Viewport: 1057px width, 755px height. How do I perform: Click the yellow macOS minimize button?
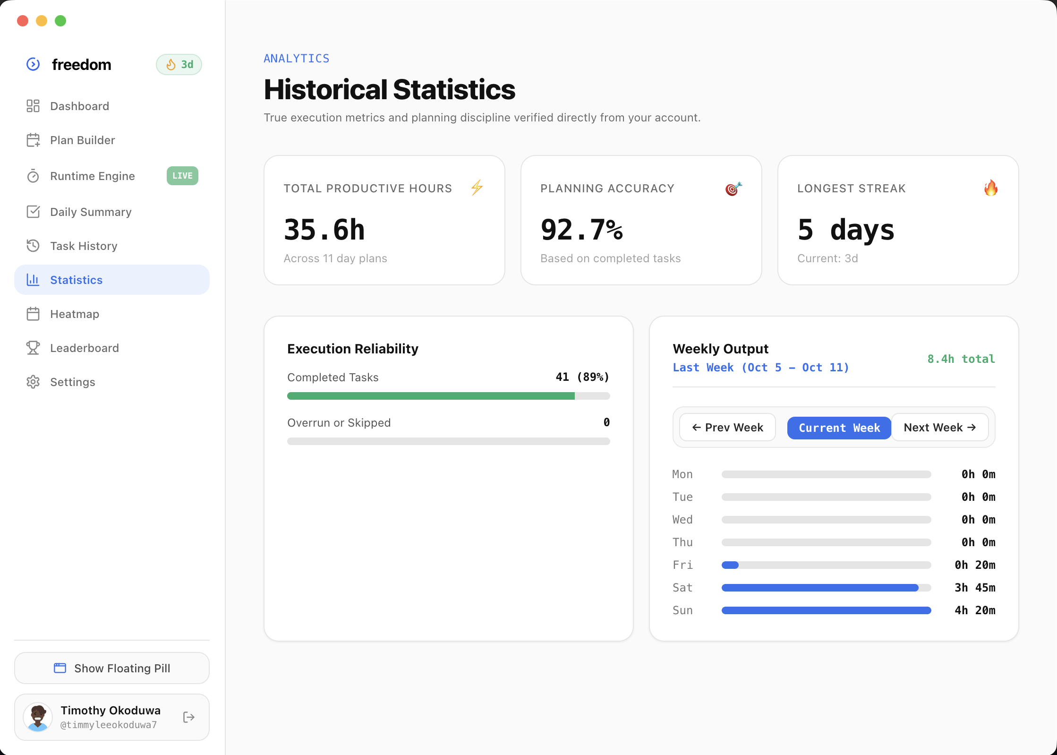pyautogui.click(x=42, y=21)
